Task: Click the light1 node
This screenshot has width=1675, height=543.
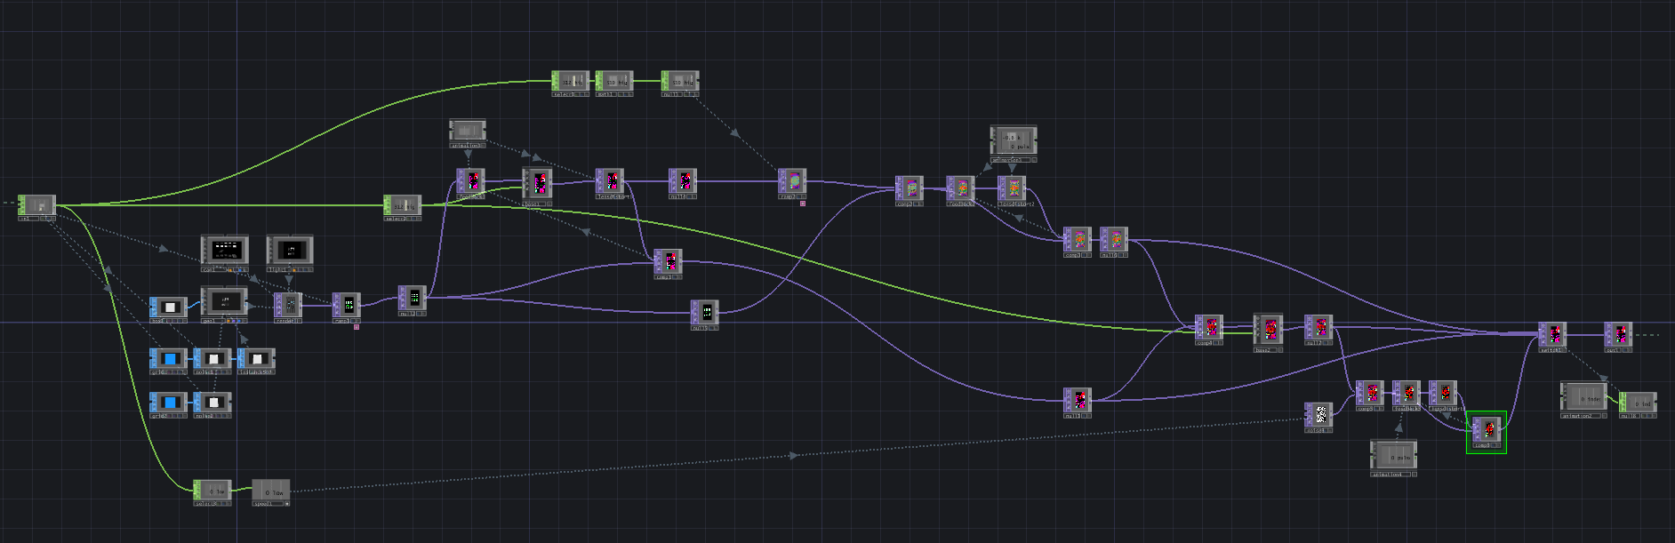Action: (290, 250)
